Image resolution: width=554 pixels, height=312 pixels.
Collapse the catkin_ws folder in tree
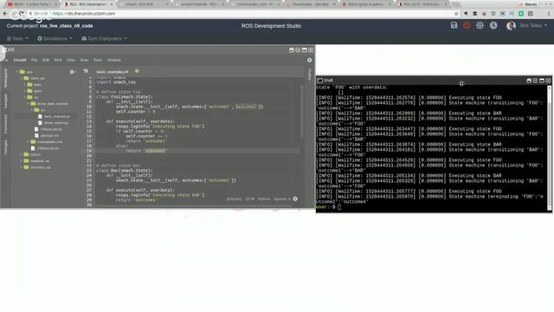(21, 78)
